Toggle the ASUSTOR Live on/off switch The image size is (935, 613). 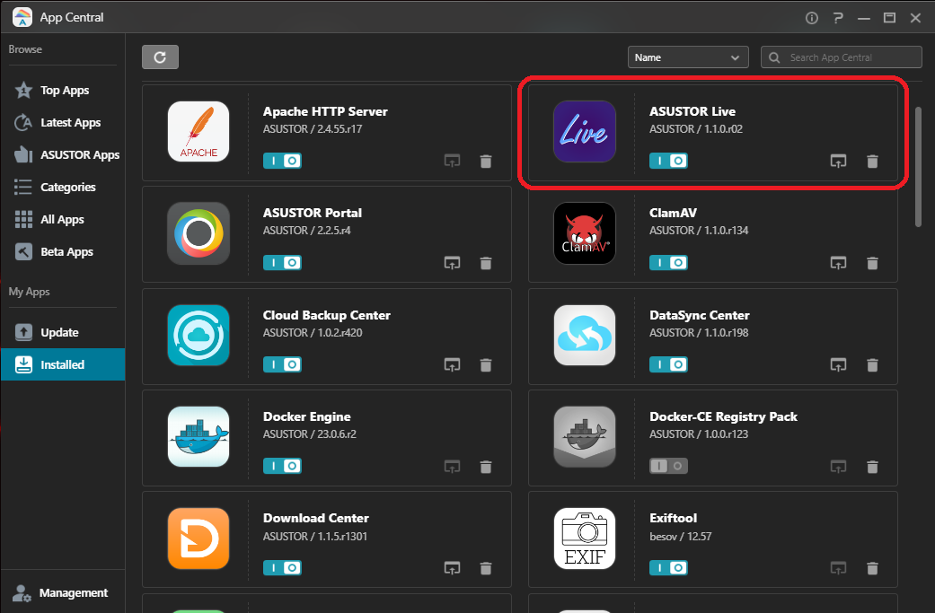pos(668,161)
